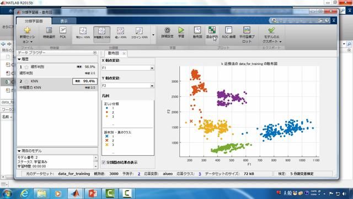The image size is (353, 199).
Task: Open the ROC Curve (ROC 曲線) plot
Action: point(228,33)
